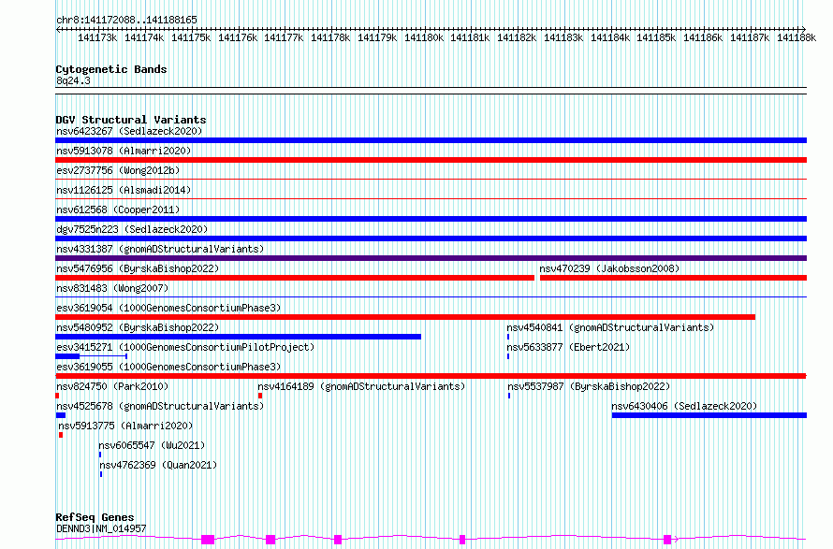Click the 141182k ruler tick label
833x549 pixels.
(x=517, y=38)
